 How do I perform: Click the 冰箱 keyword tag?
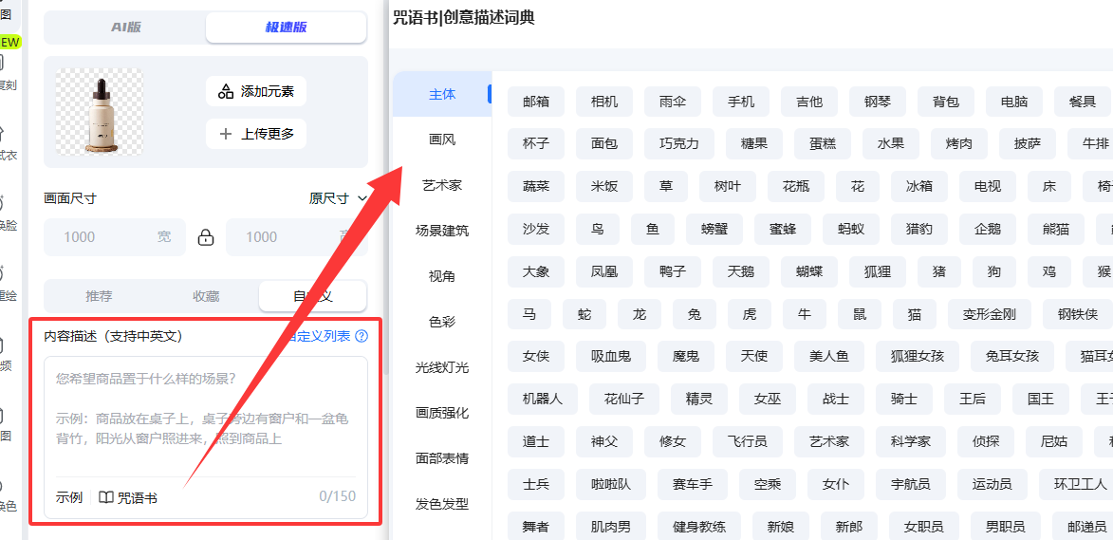click(x=919, y=187)
